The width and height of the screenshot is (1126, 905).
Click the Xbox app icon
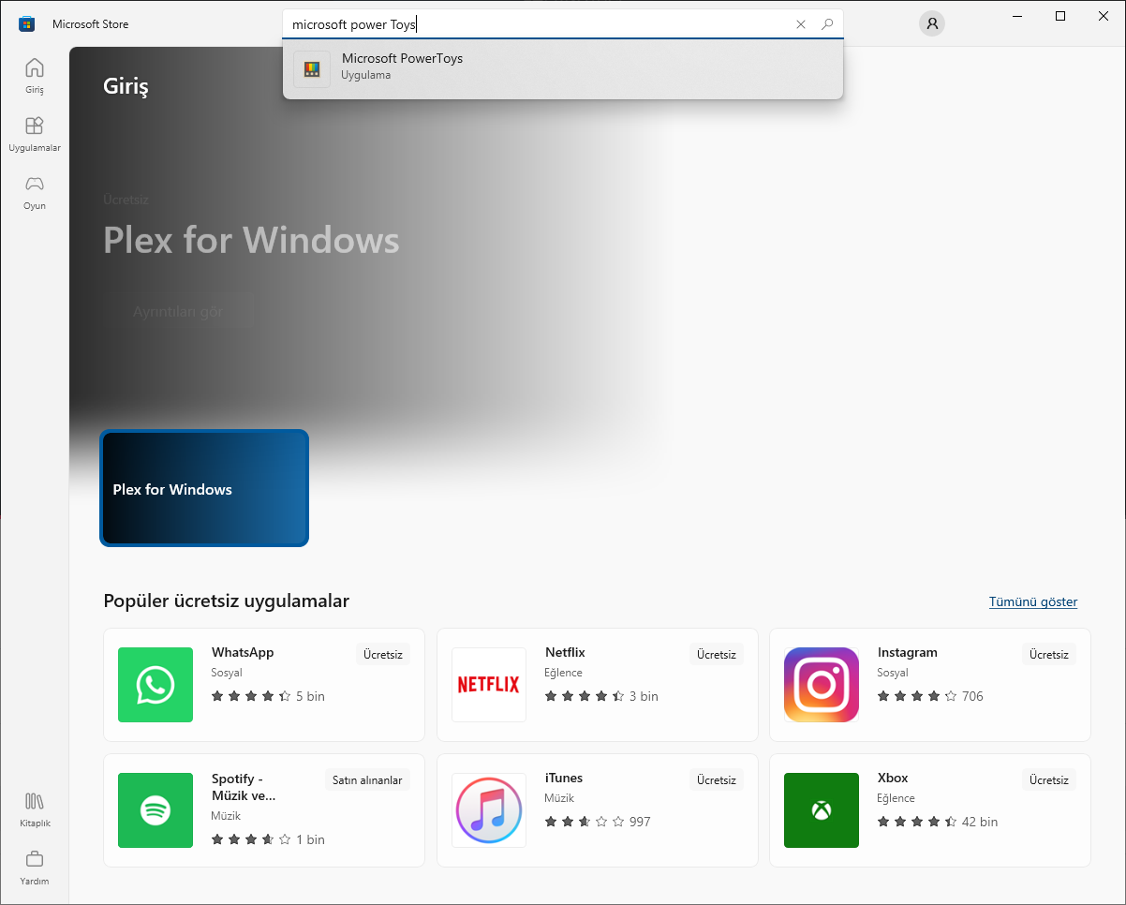pos(822,810)
